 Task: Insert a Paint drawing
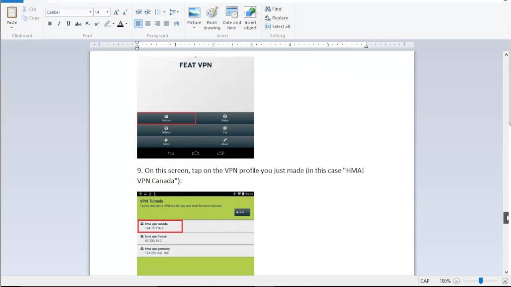click(212, 18)
